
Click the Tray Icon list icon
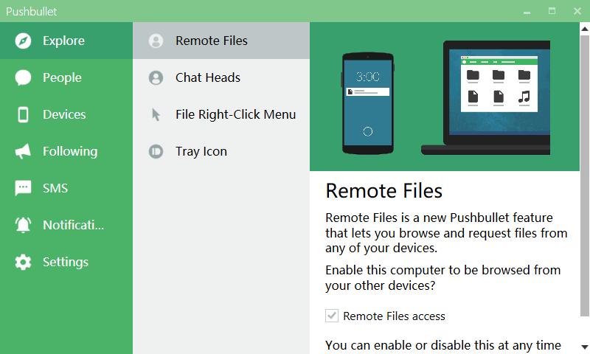point(156,151)
